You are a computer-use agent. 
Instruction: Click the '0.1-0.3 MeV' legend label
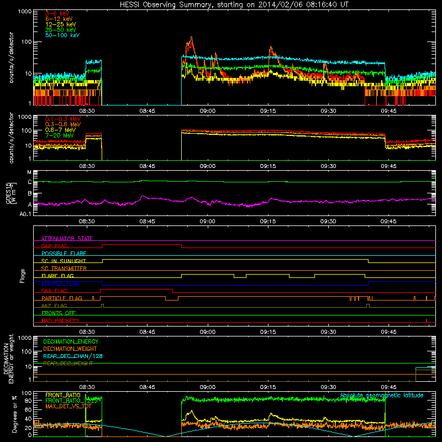tap(63, 119)
